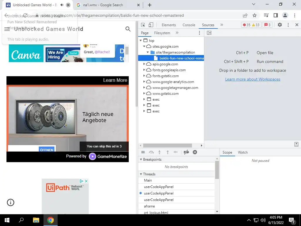
Task: Click Learn More on game ad
Action: pos(115,80)
